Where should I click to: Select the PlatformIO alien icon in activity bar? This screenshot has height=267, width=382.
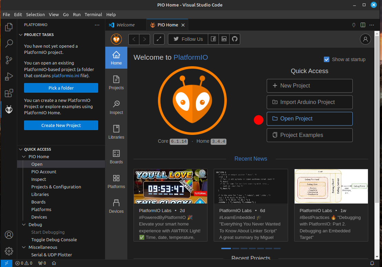tap(9, 109)
